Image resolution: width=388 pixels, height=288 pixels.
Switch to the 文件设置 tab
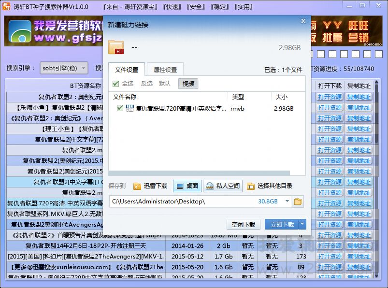pyautogui.click(x=127, y=70)
